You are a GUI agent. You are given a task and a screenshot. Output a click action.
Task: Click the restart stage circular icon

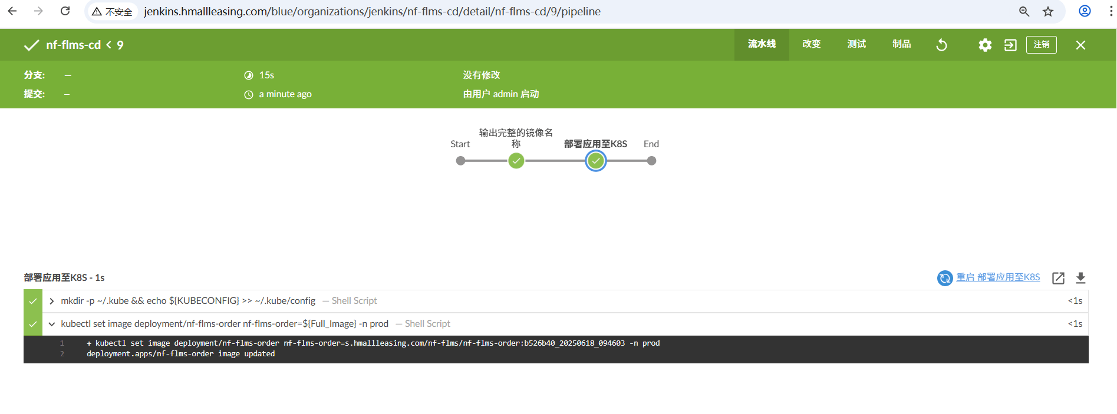(945, 278)
